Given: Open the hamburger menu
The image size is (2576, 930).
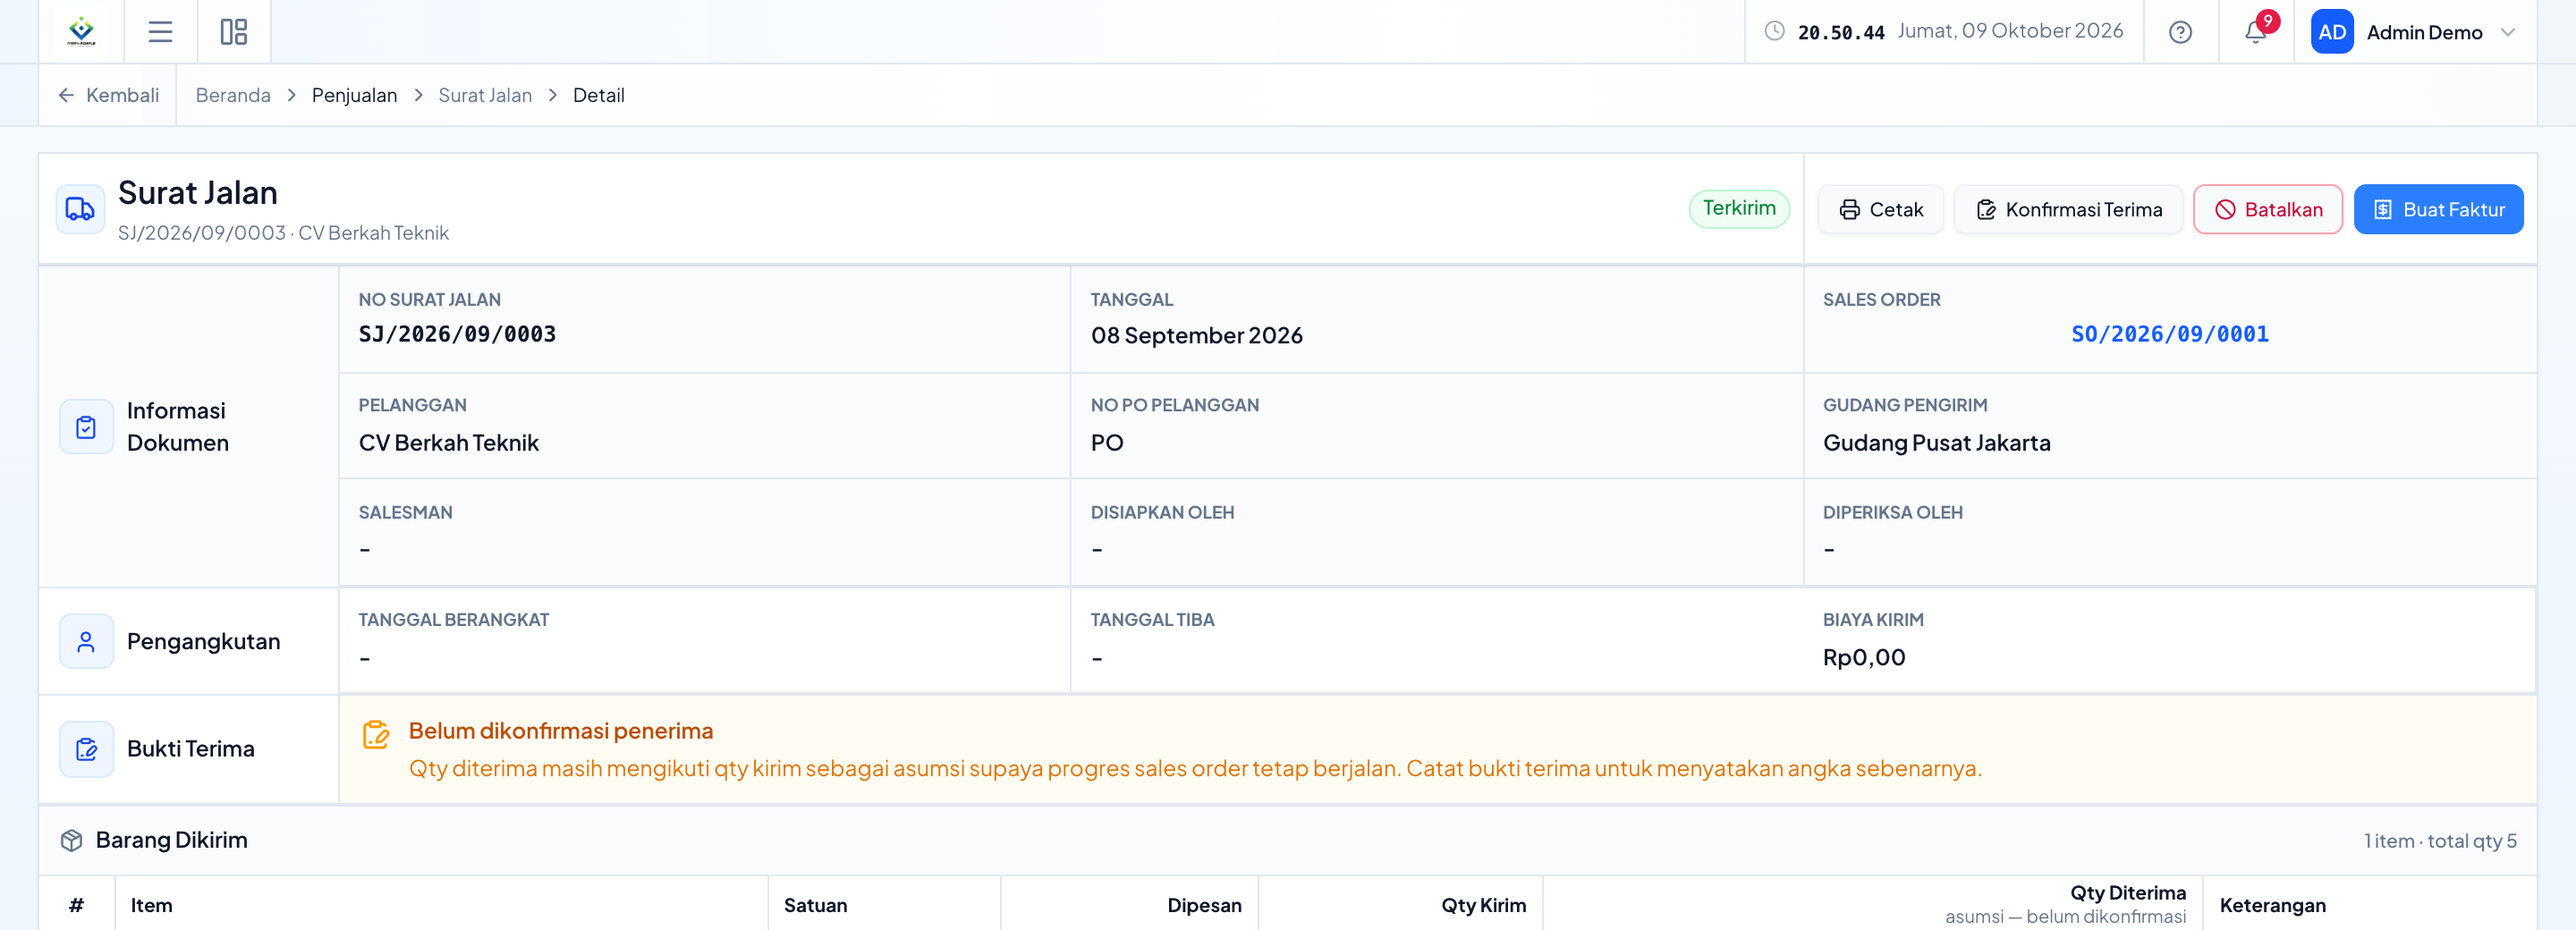Looking at the screenshot, I should pyautogui.click(x=160, y=32).
